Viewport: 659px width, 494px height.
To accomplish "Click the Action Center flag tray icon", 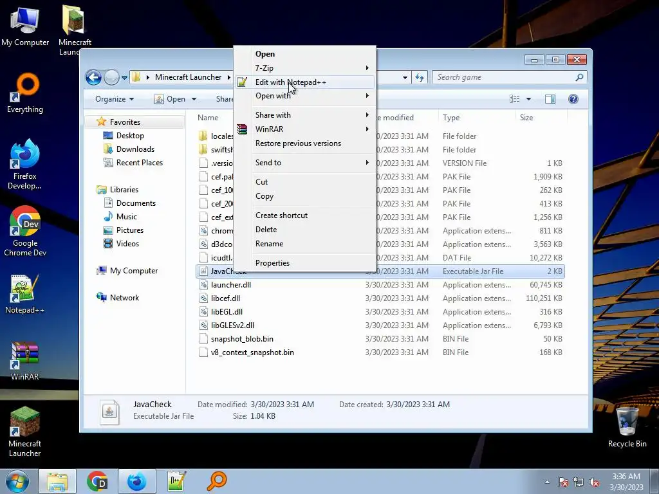I will click(x=563, y=482).
